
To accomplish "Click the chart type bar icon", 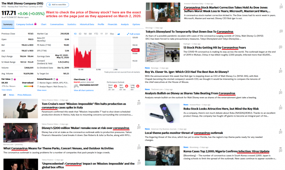I will [119, 34].
